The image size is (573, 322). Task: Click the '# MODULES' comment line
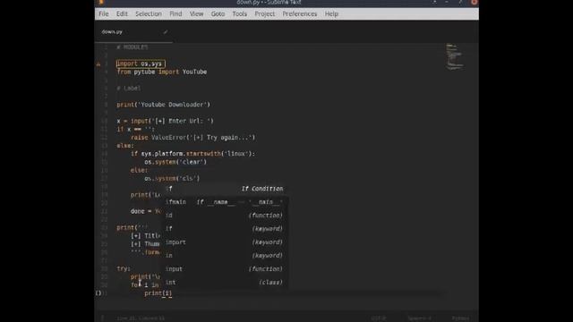coord(133,47)
